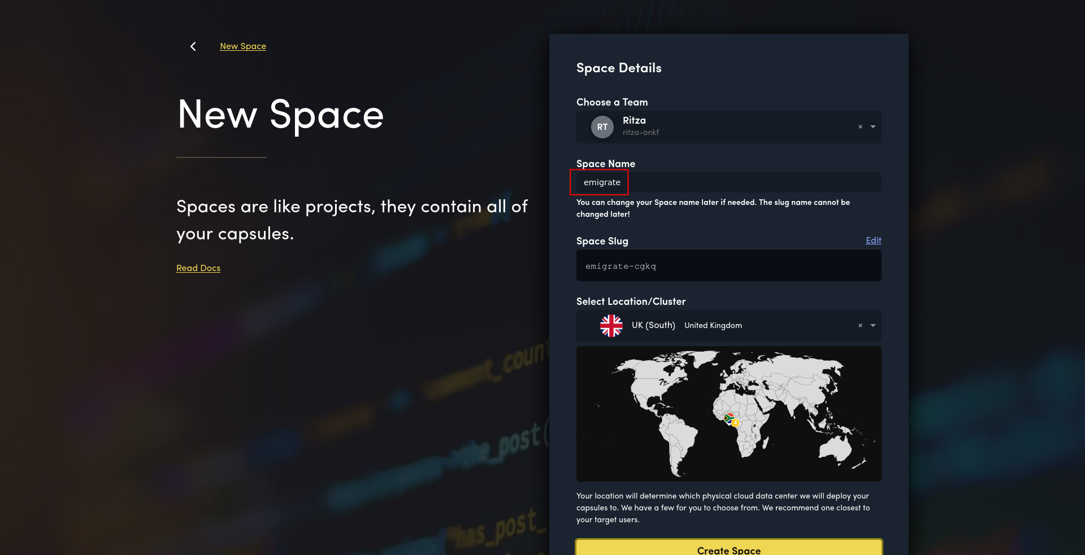Image resolution: width=1085 pixels, height=555 pixels.
Task: Open the Read Docs link
Action: (198, 268)
